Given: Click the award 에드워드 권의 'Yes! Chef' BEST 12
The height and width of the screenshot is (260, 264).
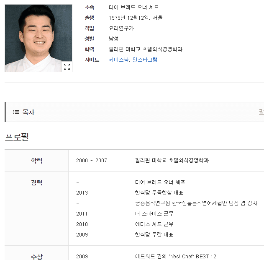Looking at the screenshot, I should pos(175,256).
